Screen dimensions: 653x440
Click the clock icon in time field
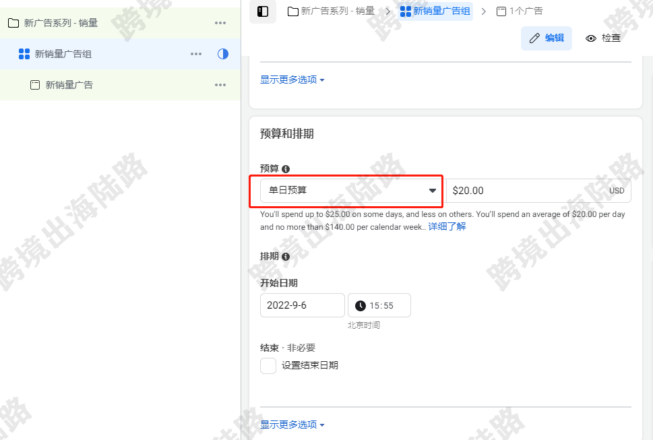tap(361, 306)
